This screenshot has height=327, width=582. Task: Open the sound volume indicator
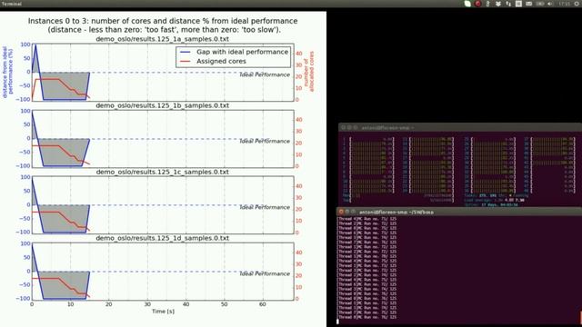click(550, 4)
